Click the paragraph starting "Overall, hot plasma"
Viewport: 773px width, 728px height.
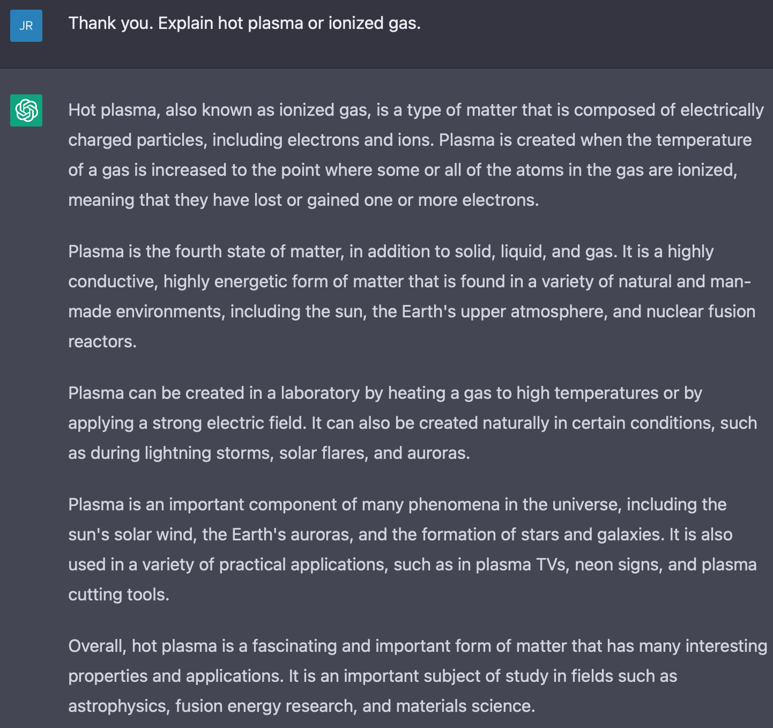click(418, 676)
